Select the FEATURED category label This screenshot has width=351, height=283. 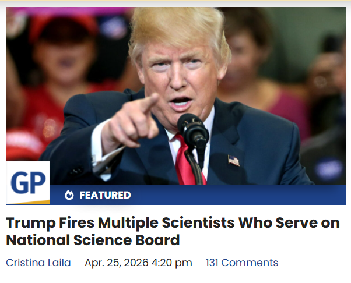pyautogui.click(x=105, y=195)
